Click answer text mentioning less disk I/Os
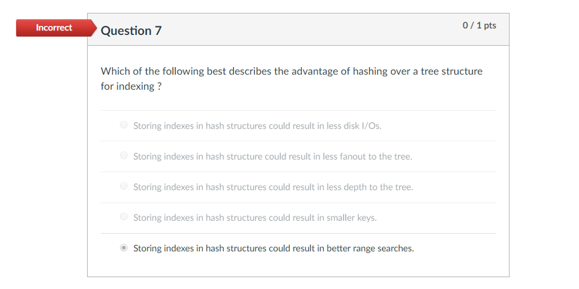The height and width of the screenshot is (289, 579). point(257,126)
